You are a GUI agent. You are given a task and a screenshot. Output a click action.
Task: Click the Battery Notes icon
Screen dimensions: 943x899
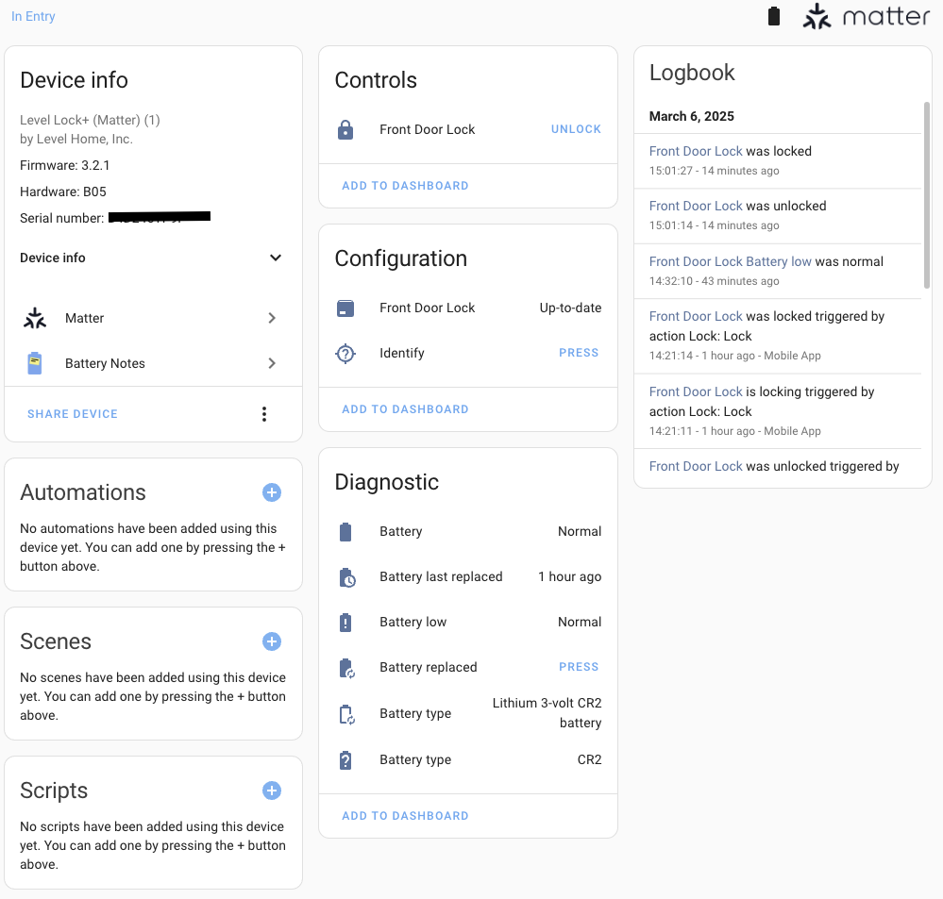pos(35,363)
